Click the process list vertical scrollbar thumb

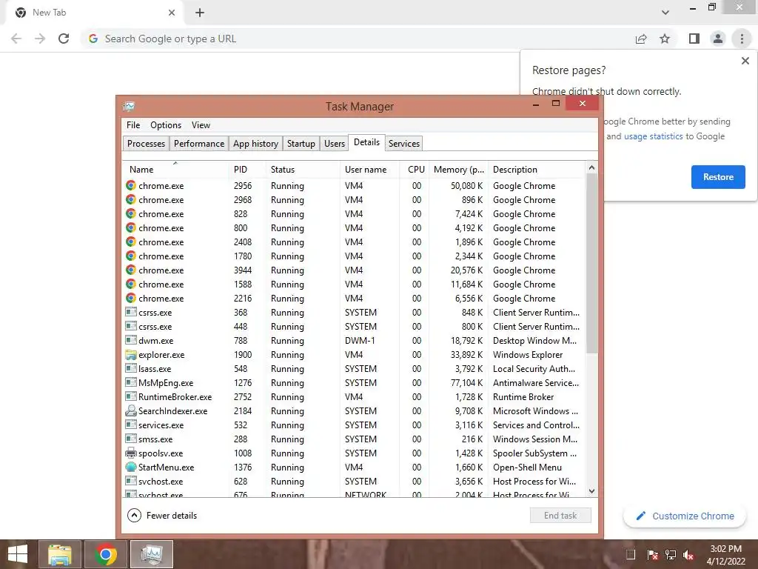591,264
